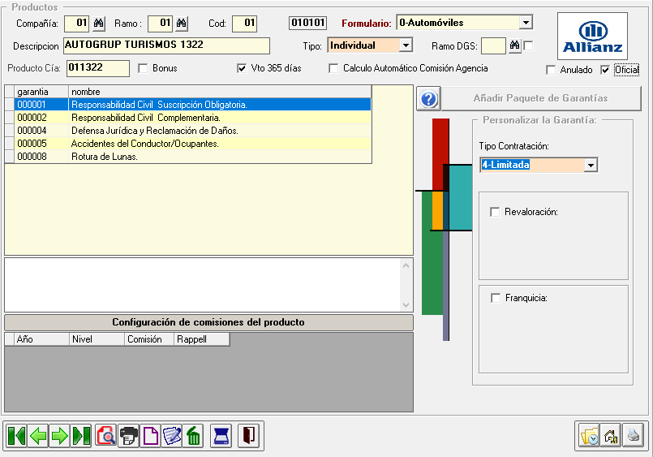Screen dimensions: 653x457
Task: Click the Ramo code field
Action: click(161, 24)
